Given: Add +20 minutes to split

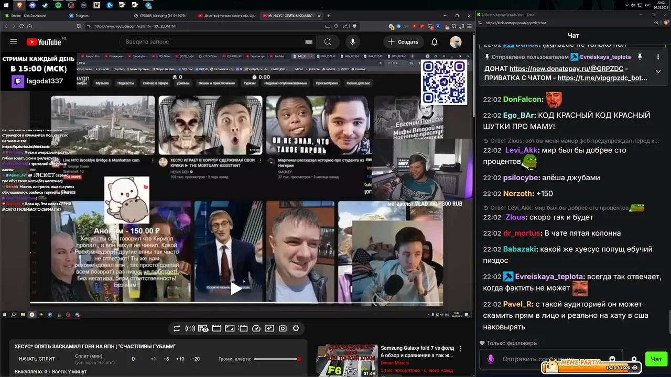Looking at the screenshot, I should pos(196,359).
